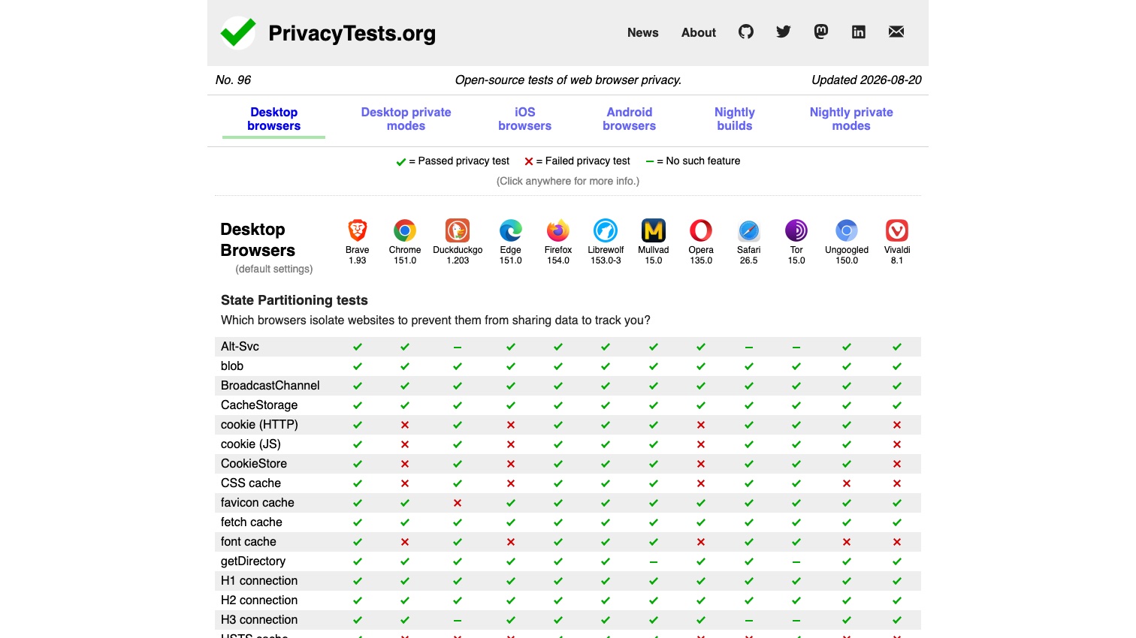The width and height of the screenshot is (1136, 638).
Task: Click the cookie (HTTP) row label
Action: point(259,424)
